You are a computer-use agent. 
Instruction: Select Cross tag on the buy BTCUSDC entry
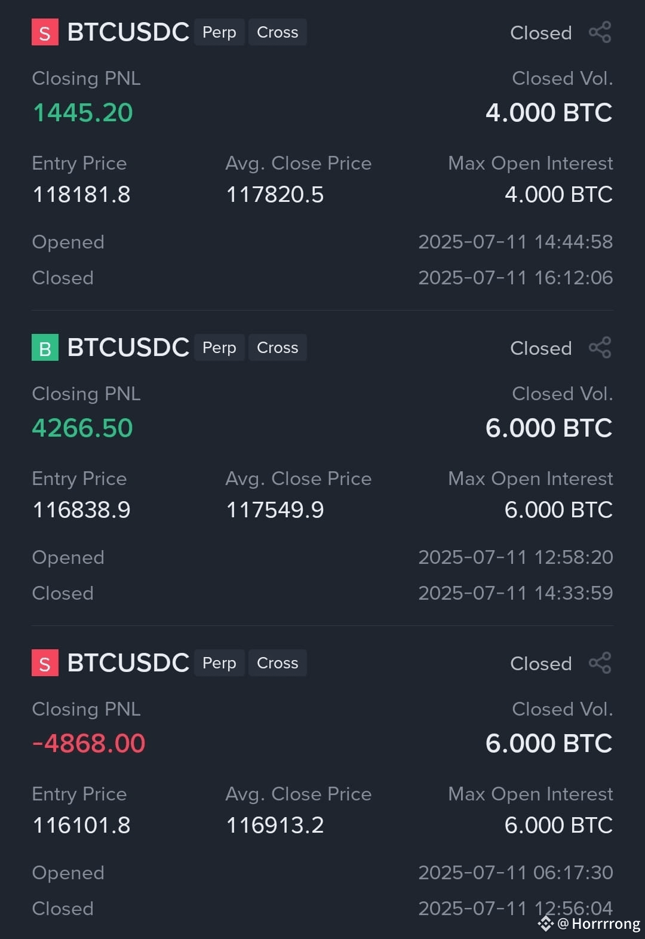pyautogui.click(x=278, y=348)
